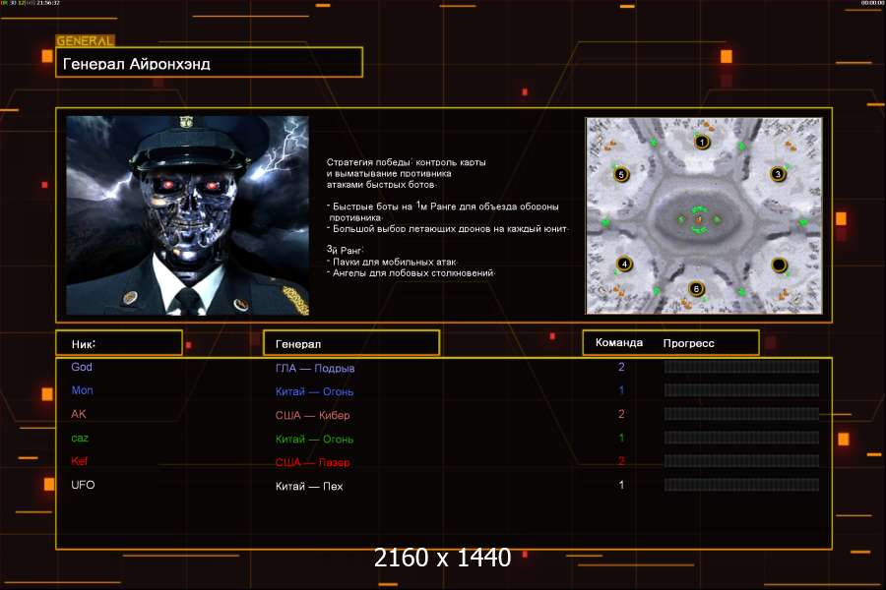Click Mon's loading progress bar
Screen dimensions: 886x590
[x=741, y=390]
